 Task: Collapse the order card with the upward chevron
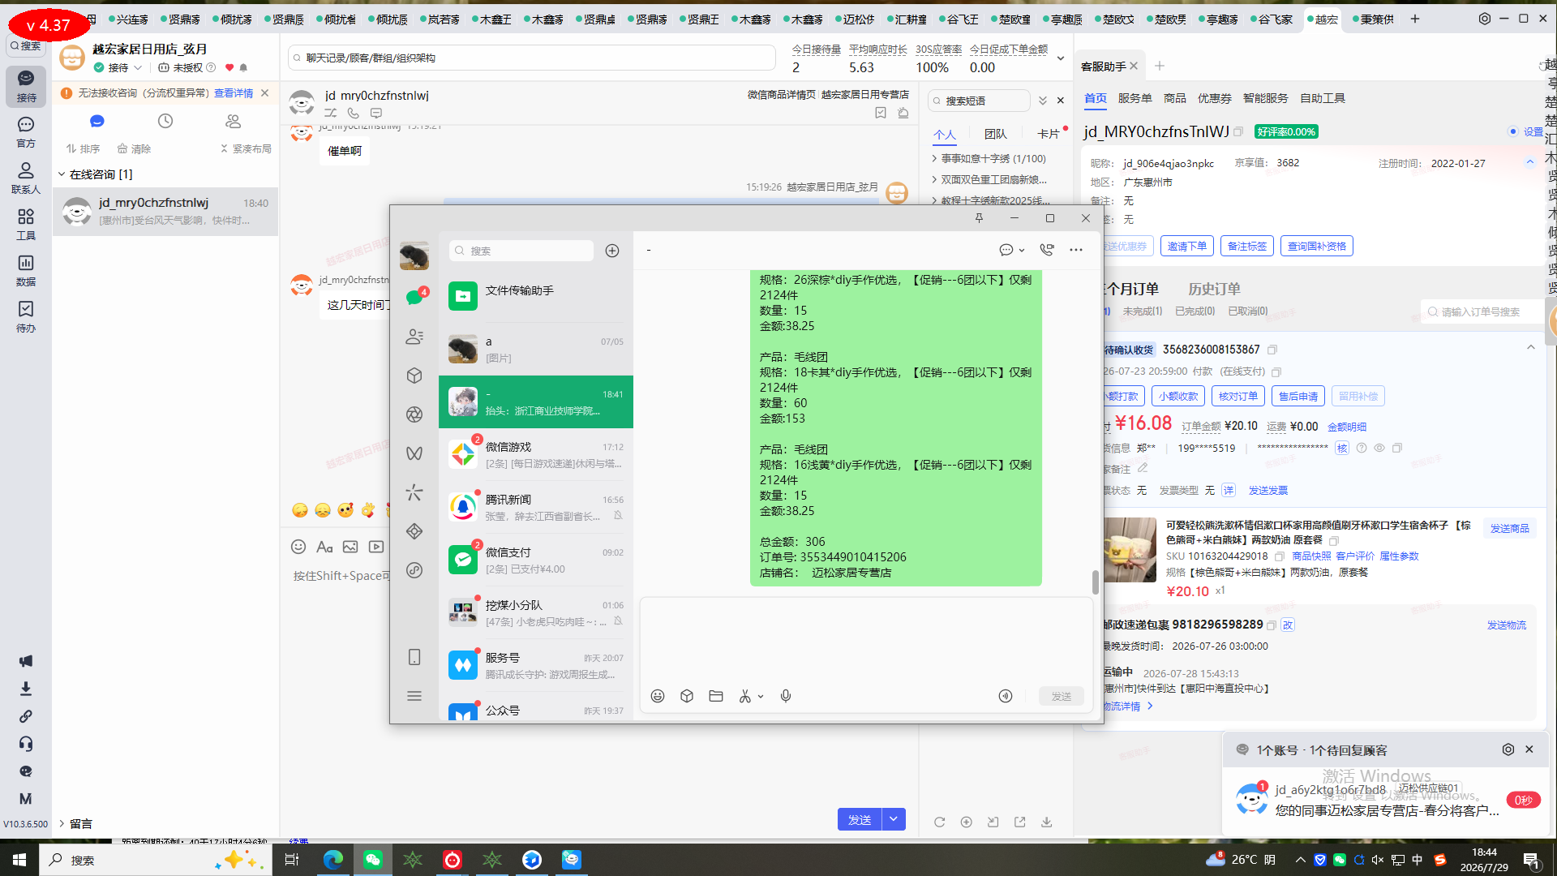tap(1531, 348)
